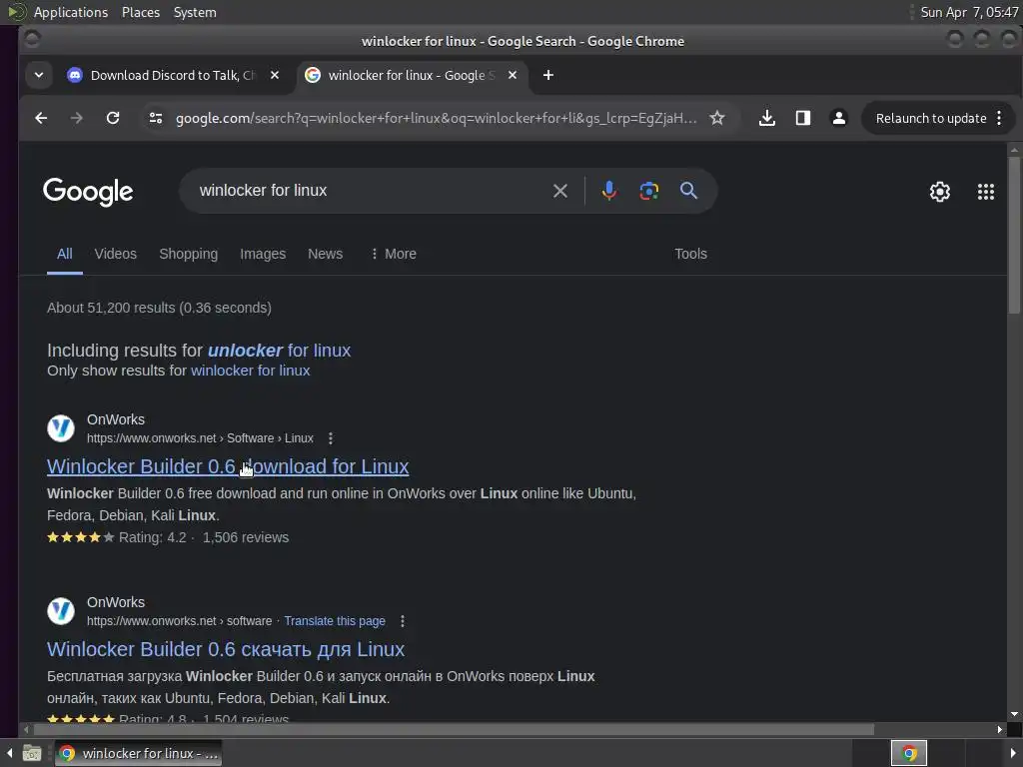Click the Applications menu logo icon

coord(17,12)
